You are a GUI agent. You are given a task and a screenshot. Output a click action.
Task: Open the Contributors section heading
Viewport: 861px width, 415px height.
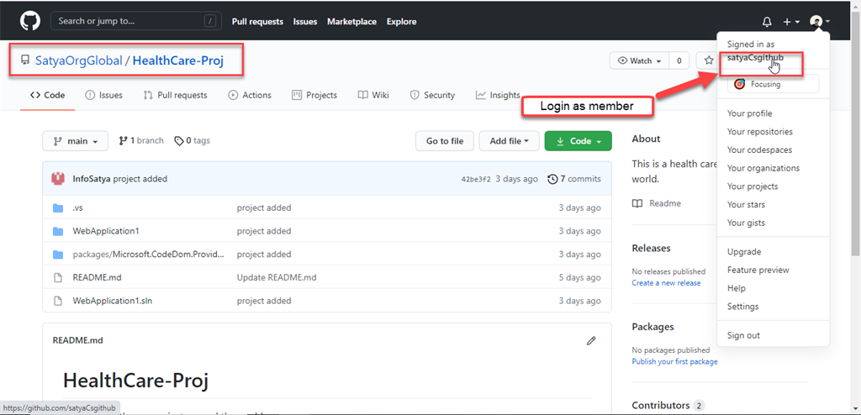click(661, 406)
